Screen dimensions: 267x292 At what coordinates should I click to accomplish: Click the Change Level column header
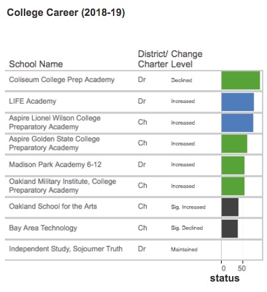(187, 59)
